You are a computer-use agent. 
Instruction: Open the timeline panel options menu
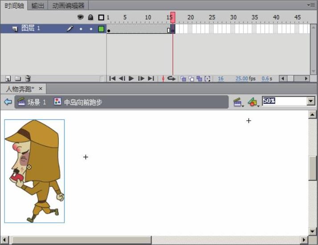click(311, 5)
